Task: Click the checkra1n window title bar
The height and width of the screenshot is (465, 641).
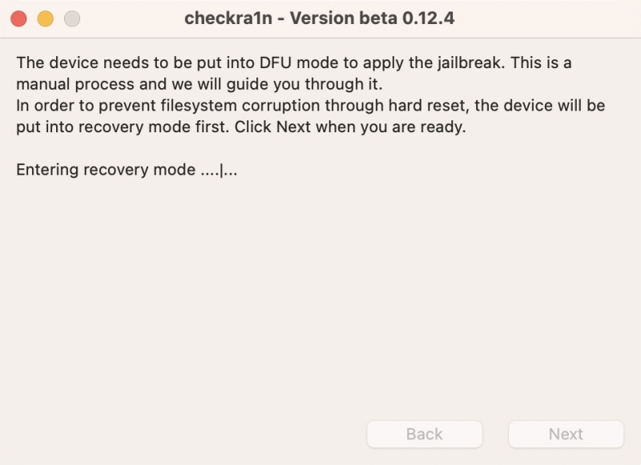Action: pos(320,18)
